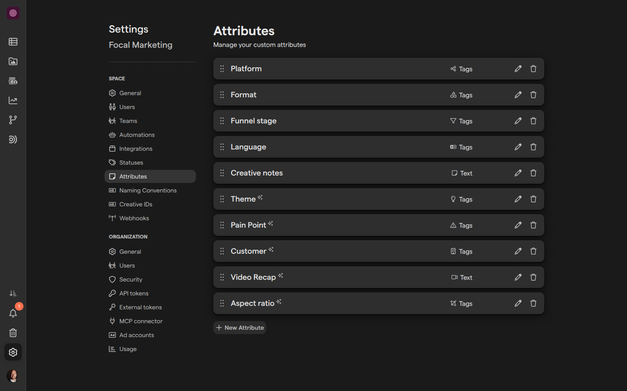This screenshot has width=627, height=391.
Task: Select Statuses in settings sidebar
Action: click(x=150, y=162)
